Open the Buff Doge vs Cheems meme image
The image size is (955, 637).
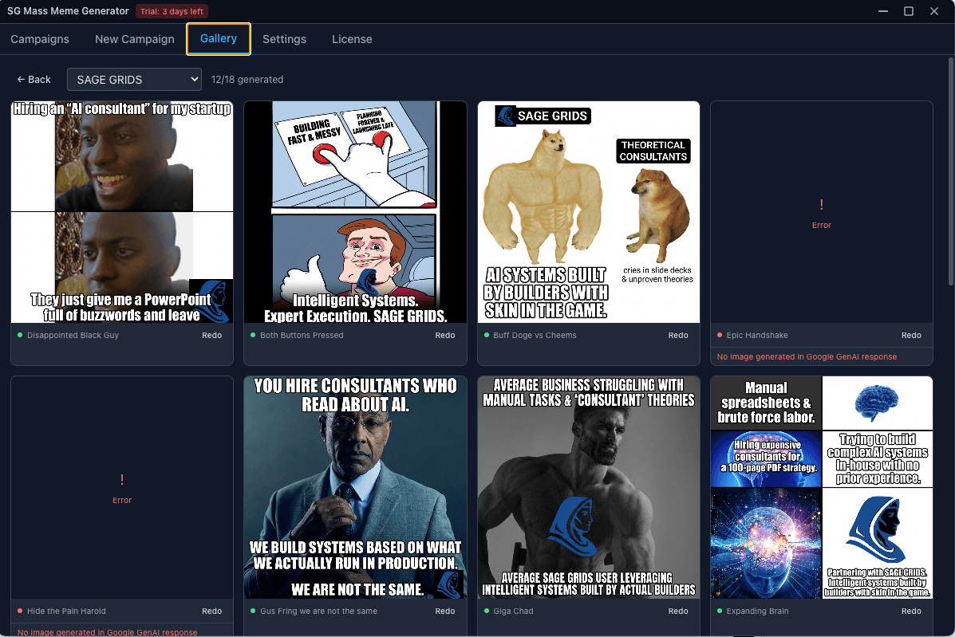[x=588, y=212]
